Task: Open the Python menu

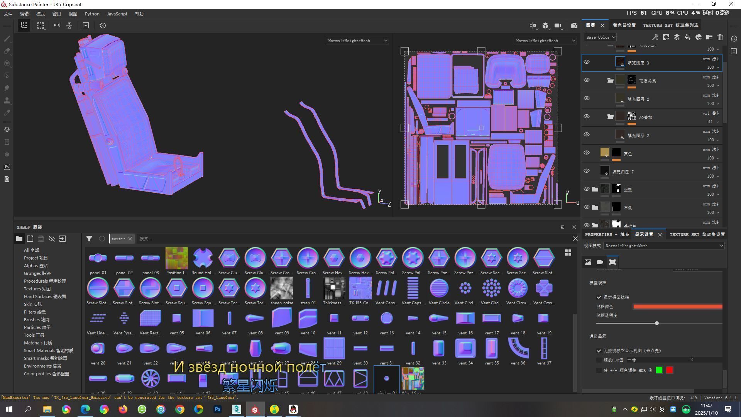Action: pos(92,14)
